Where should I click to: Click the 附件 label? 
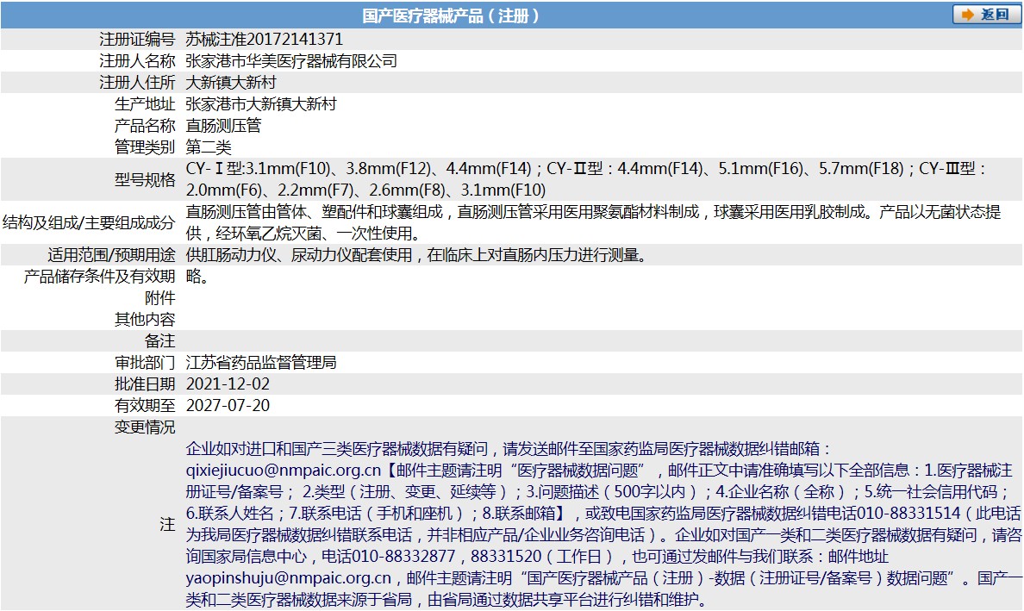[x=160, y=298]
